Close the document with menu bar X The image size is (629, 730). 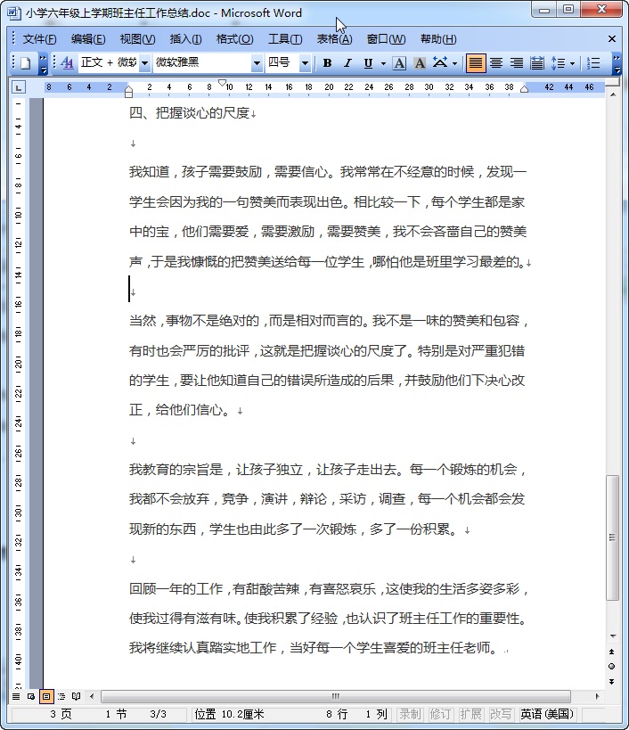coord(612,39)
